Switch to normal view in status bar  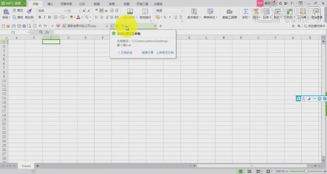click(x=240, y=171)
